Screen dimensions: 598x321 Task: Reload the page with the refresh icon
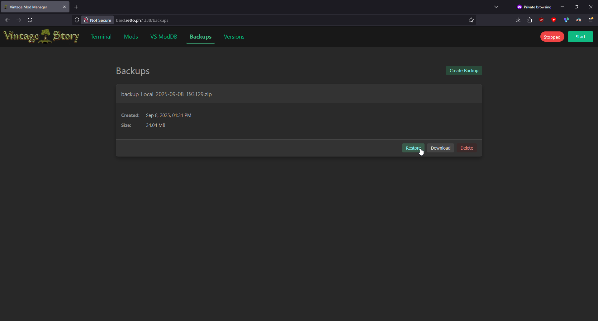pyautogui.click(x=30, y=20)
